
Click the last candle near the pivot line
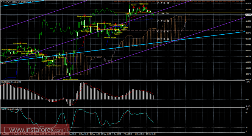(x=153, y=14)
